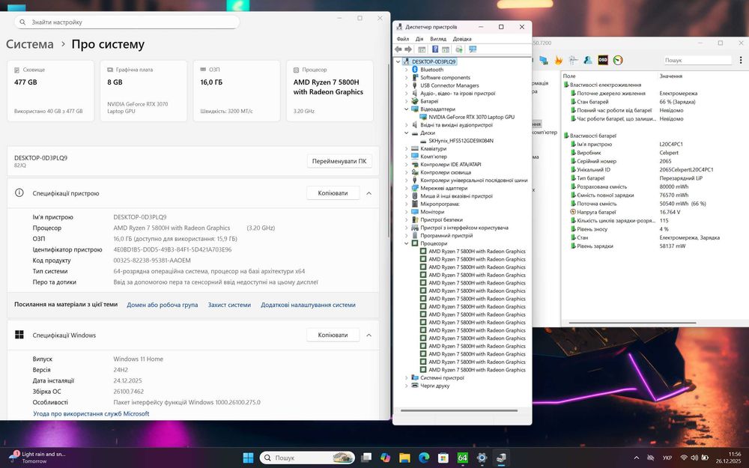Click the Back arrow in Device Manager toolbar

(398, 49)
